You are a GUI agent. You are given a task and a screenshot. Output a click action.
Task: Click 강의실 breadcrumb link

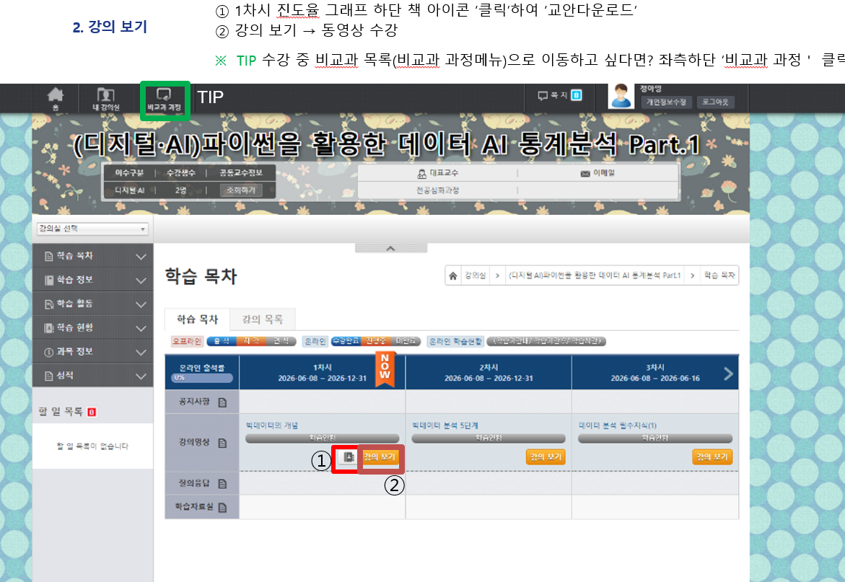point(476,275)
